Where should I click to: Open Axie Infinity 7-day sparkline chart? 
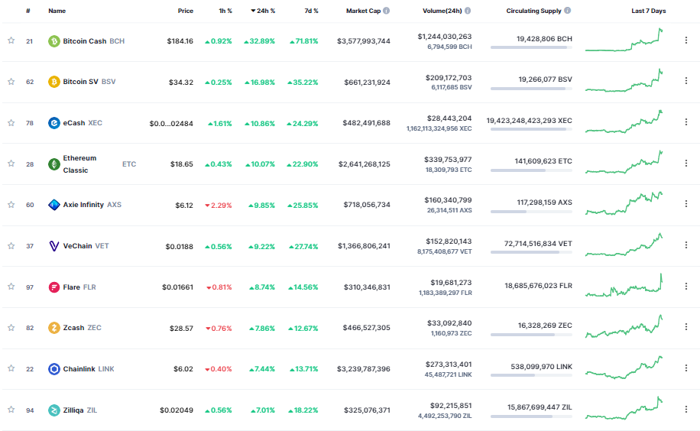pos(624,204)
